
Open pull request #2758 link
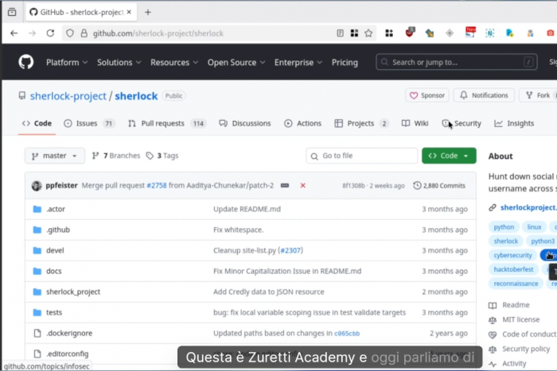point(157,186)
